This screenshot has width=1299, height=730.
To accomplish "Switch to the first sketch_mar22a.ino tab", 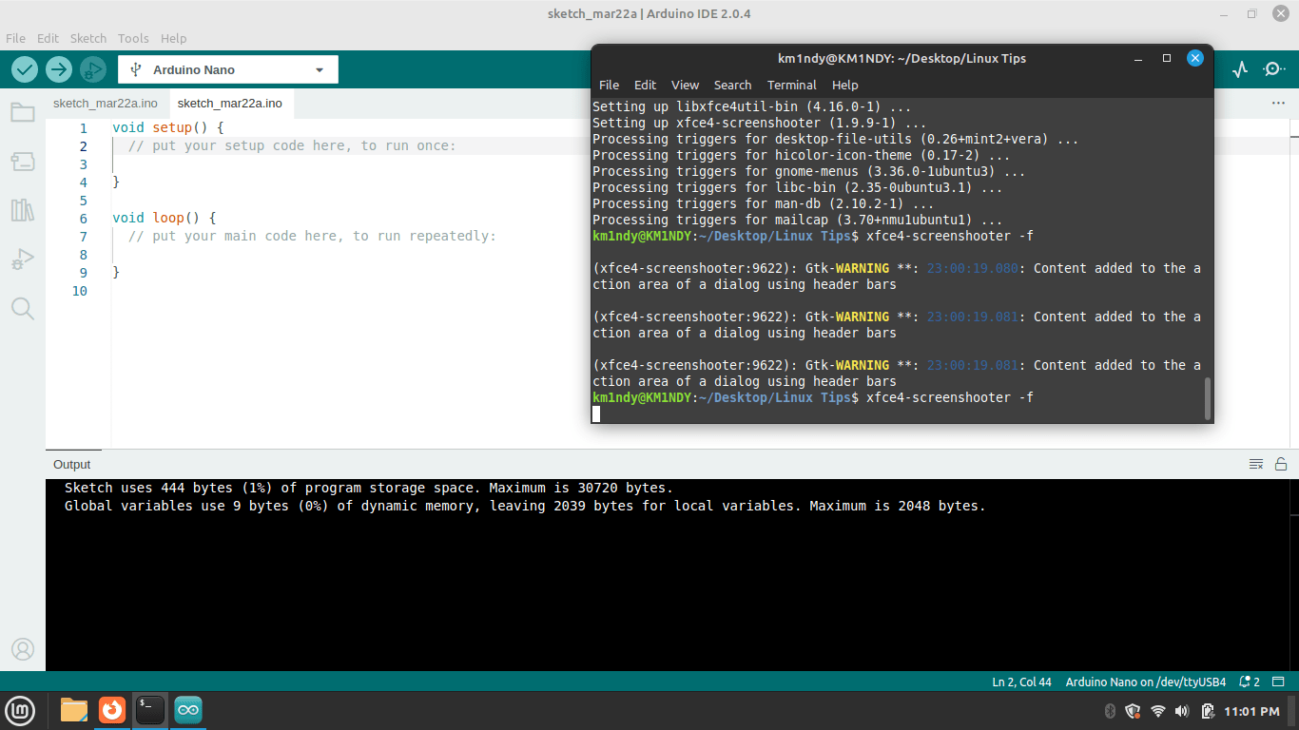I will pos(106,103).
